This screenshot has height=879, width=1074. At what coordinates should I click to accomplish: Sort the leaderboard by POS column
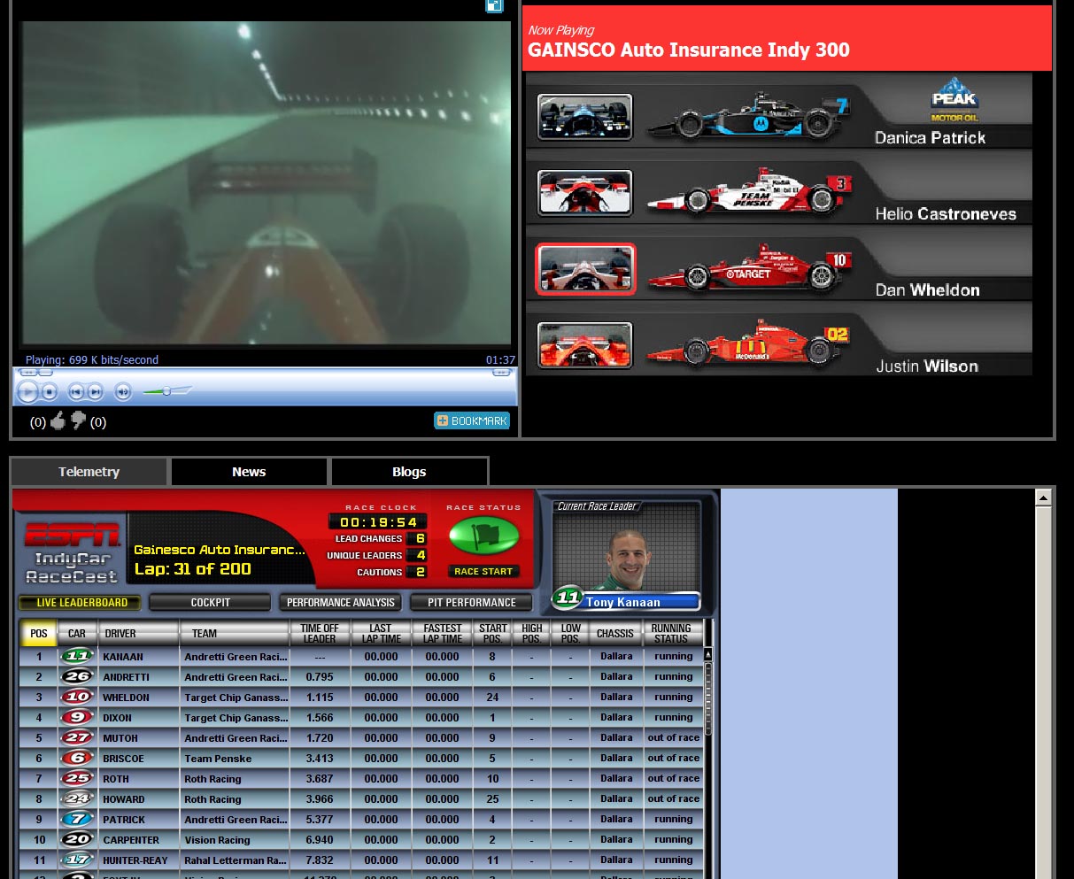point(39,634)
